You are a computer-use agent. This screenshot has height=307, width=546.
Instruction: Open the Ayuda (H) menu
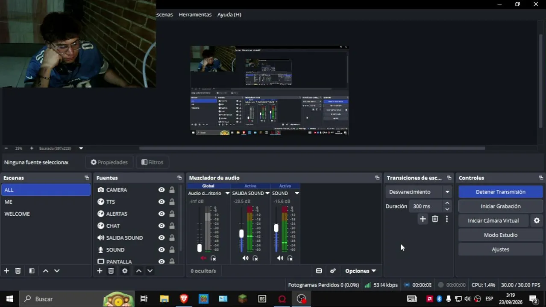coord(229,14)
